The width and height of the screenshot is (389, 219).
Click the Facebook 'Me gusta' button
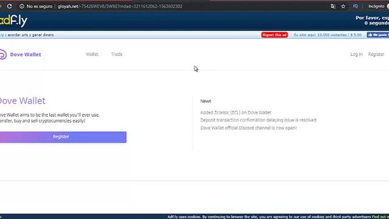378,35
